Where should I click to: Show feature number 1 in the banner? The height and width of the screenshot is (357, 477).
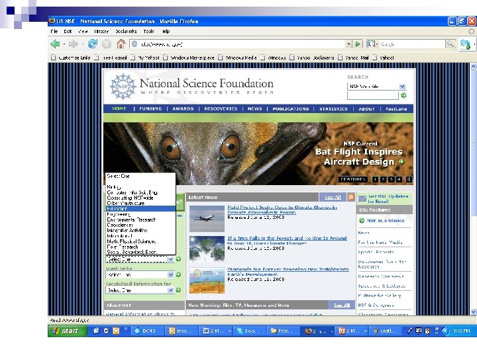(x=375, y=179)
